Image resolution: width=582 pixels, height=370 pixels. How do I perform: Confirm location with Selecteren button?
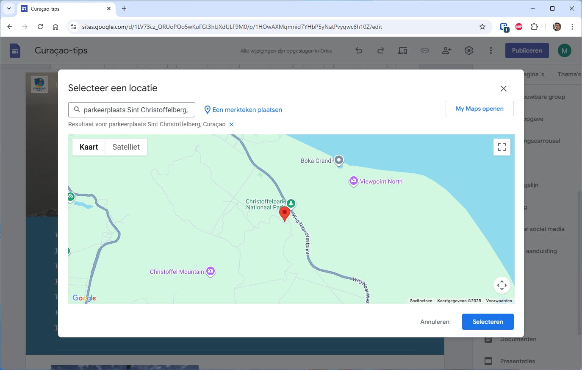click(488, 322)
